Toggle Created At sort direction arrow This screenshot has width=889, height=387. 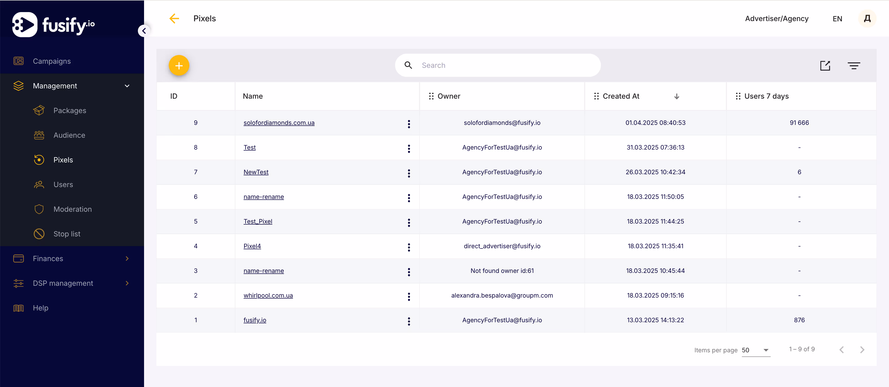[677, 96]
